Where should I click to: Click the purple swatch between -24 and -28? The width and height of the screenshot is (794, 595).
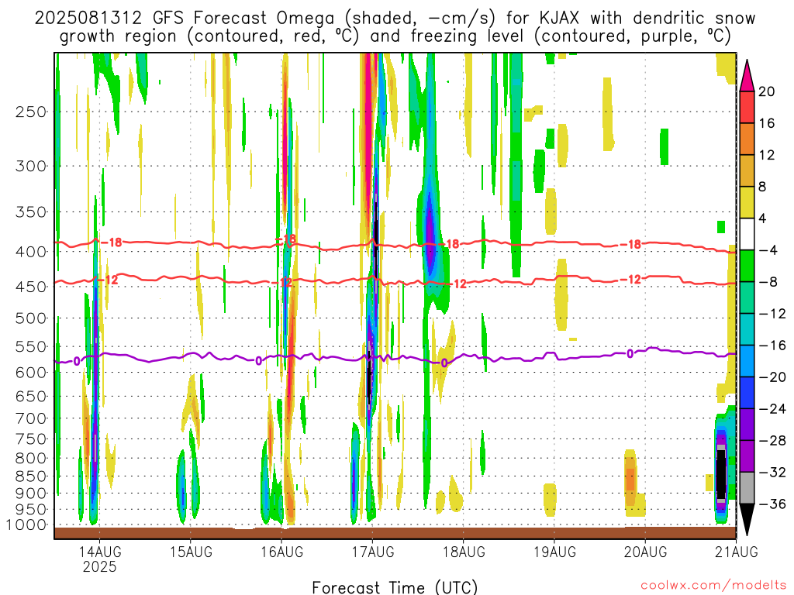pyautogui.click(x=747, y=425)
